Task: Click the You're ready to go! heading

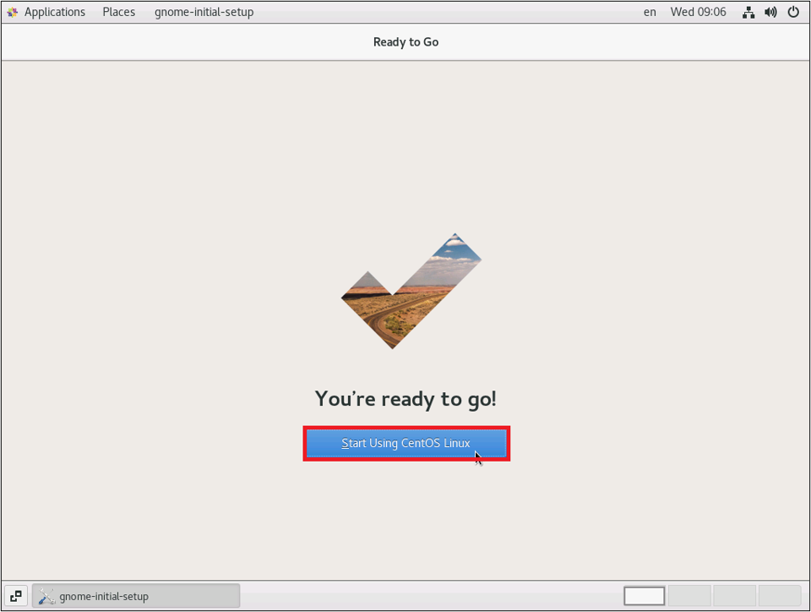Action: [406, 399]
